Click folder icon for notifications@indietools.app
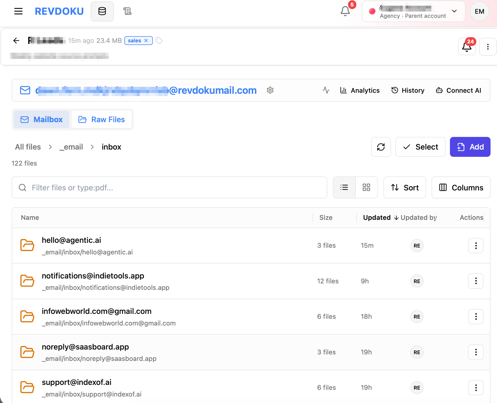 click(27, 281)
